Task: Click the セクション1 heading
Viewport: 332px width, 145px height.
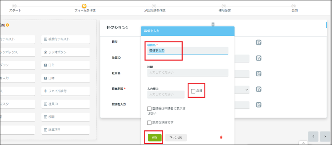Action: point(117,28)
